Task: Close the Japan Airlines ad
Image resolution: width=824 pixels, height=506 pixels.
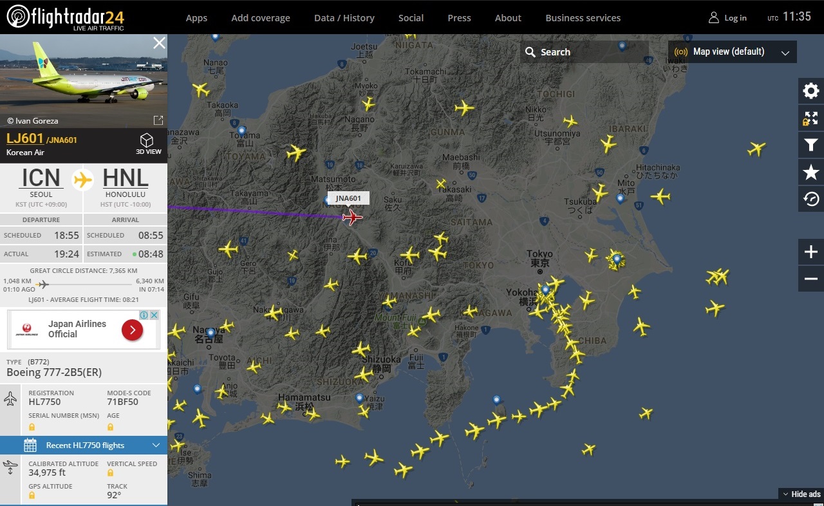Action: [154, 315]
